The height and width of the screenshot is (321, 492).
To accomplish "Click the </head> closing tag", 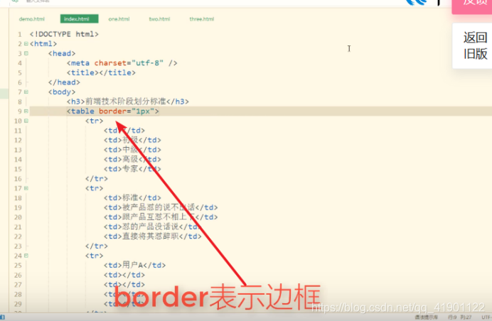I will click(64, 82).
